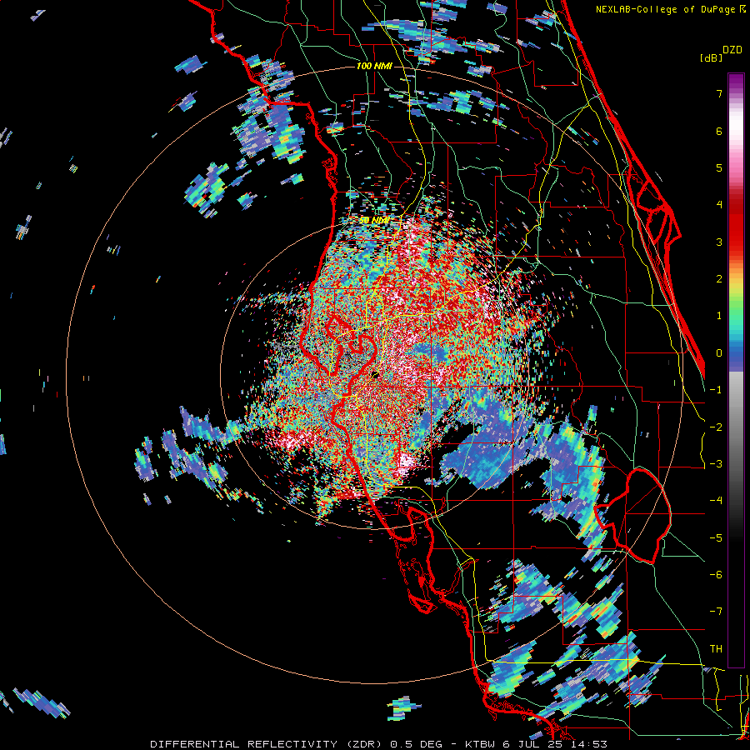
Task: Click the ZDR color scale bar
Action: click(x=736, y=370)
